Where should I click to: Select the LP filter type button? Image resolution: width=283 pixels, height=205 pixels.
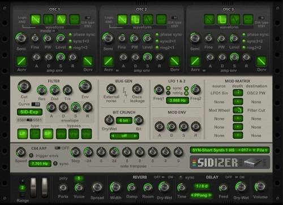click(x=23, y=134)
